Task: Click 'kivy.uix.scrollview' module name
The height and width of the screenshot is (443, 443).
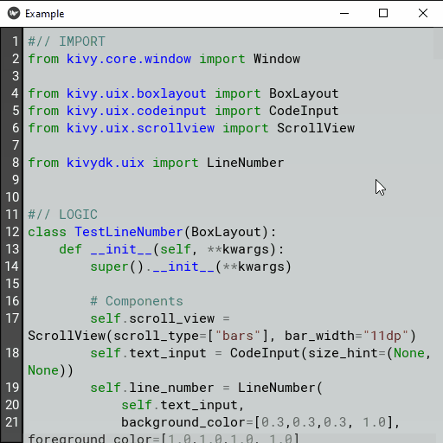Action: click(140, 128)
